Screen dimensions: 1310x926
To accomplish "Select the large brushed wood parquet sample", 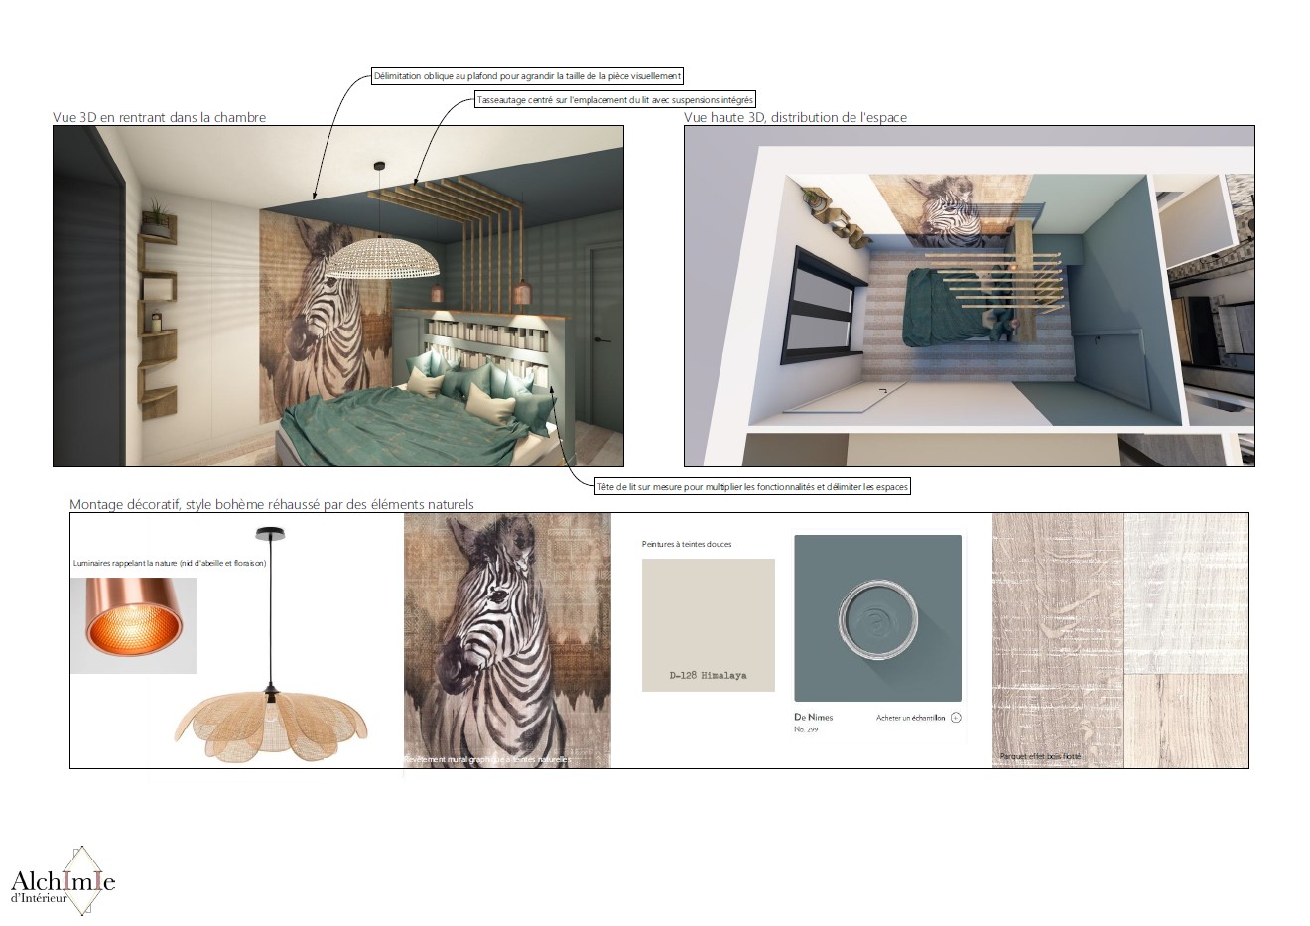I will point(1058,640).
